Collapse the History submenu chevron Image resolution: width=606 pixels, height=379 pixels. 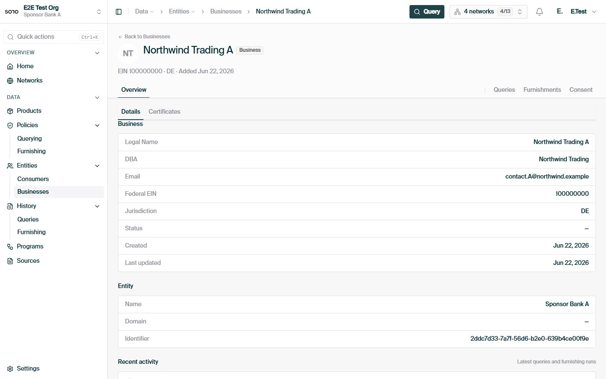coord(97,206)
